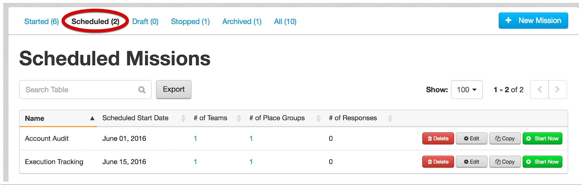Open Account Audit teams count link

tap(195, 139)
